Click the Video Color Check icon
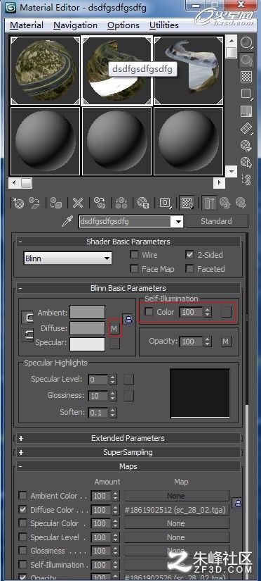This screenshot has height=581, width=261. pyautogui.click(x=246, y=111)
